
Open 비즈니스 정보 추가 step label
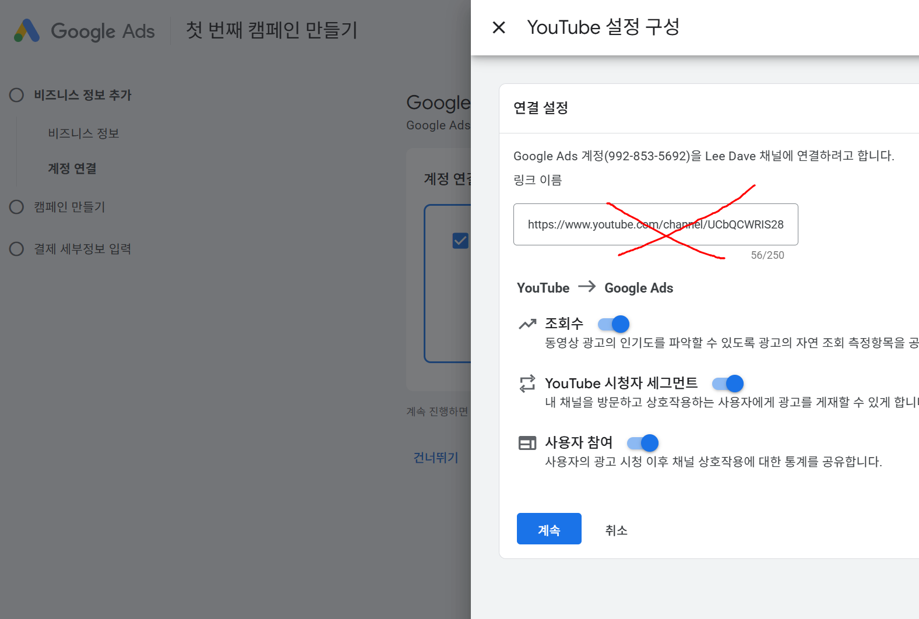coord(83,95)
